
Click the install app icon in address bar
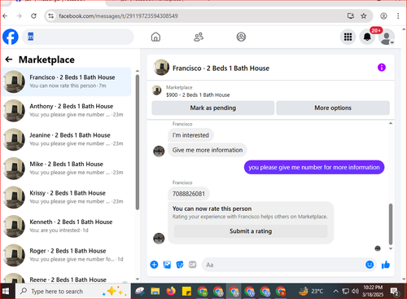tap(351, 16)
